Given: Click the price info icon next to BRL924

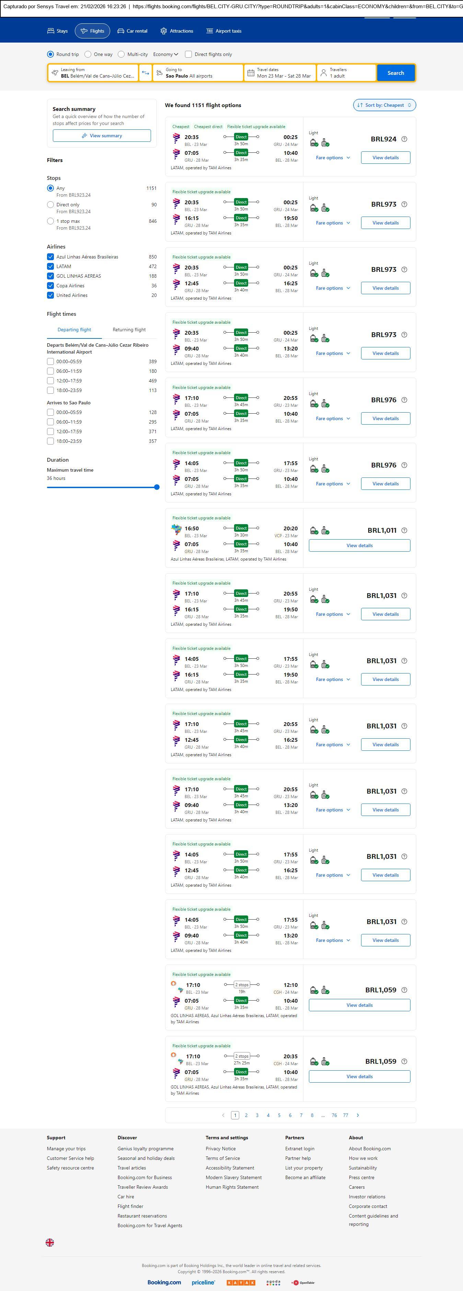Looking at the screenshot, I should pos(404,139).
